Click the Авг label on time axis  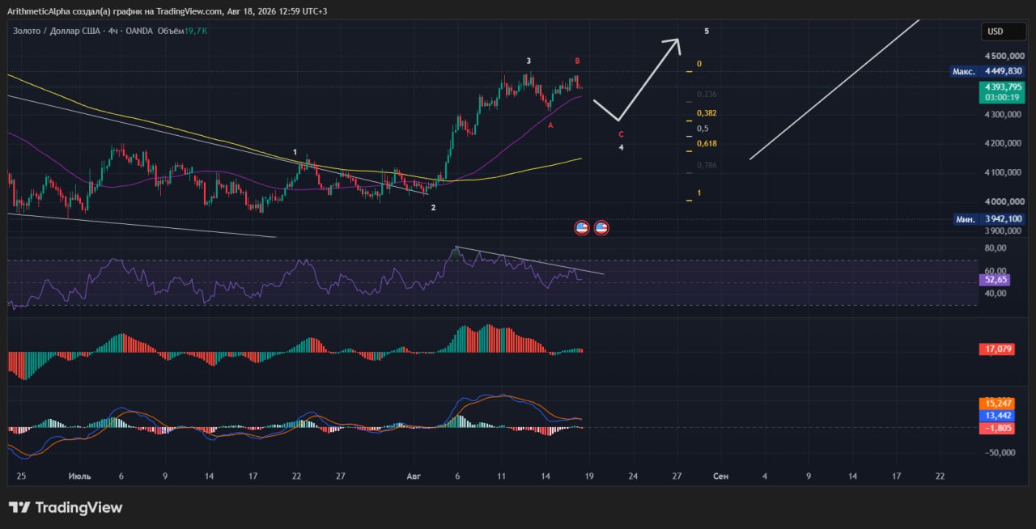414,476
